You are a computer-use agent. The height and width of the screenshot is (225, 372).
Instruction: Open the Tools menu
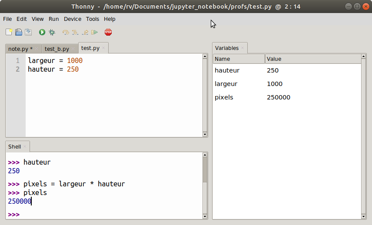92,19
